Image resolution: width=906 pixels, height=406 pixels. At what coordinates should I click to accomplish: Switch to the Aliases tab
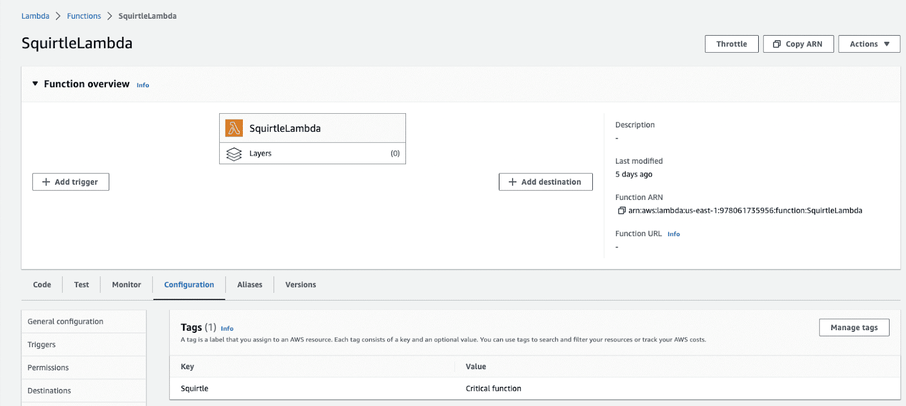pyautogui.click(x=250, y=285)
